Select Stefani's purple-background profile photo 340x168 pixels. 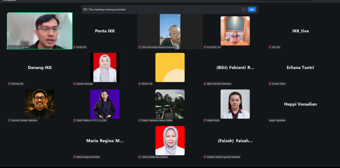[105, 104]
